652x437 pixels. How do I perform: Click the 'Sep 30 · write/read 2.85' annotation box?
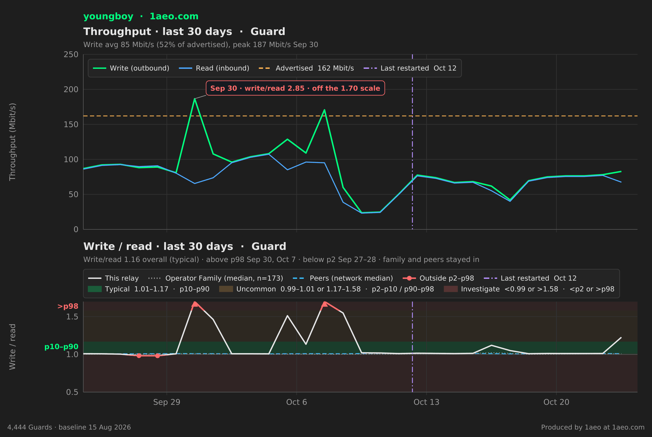[295, 88]
